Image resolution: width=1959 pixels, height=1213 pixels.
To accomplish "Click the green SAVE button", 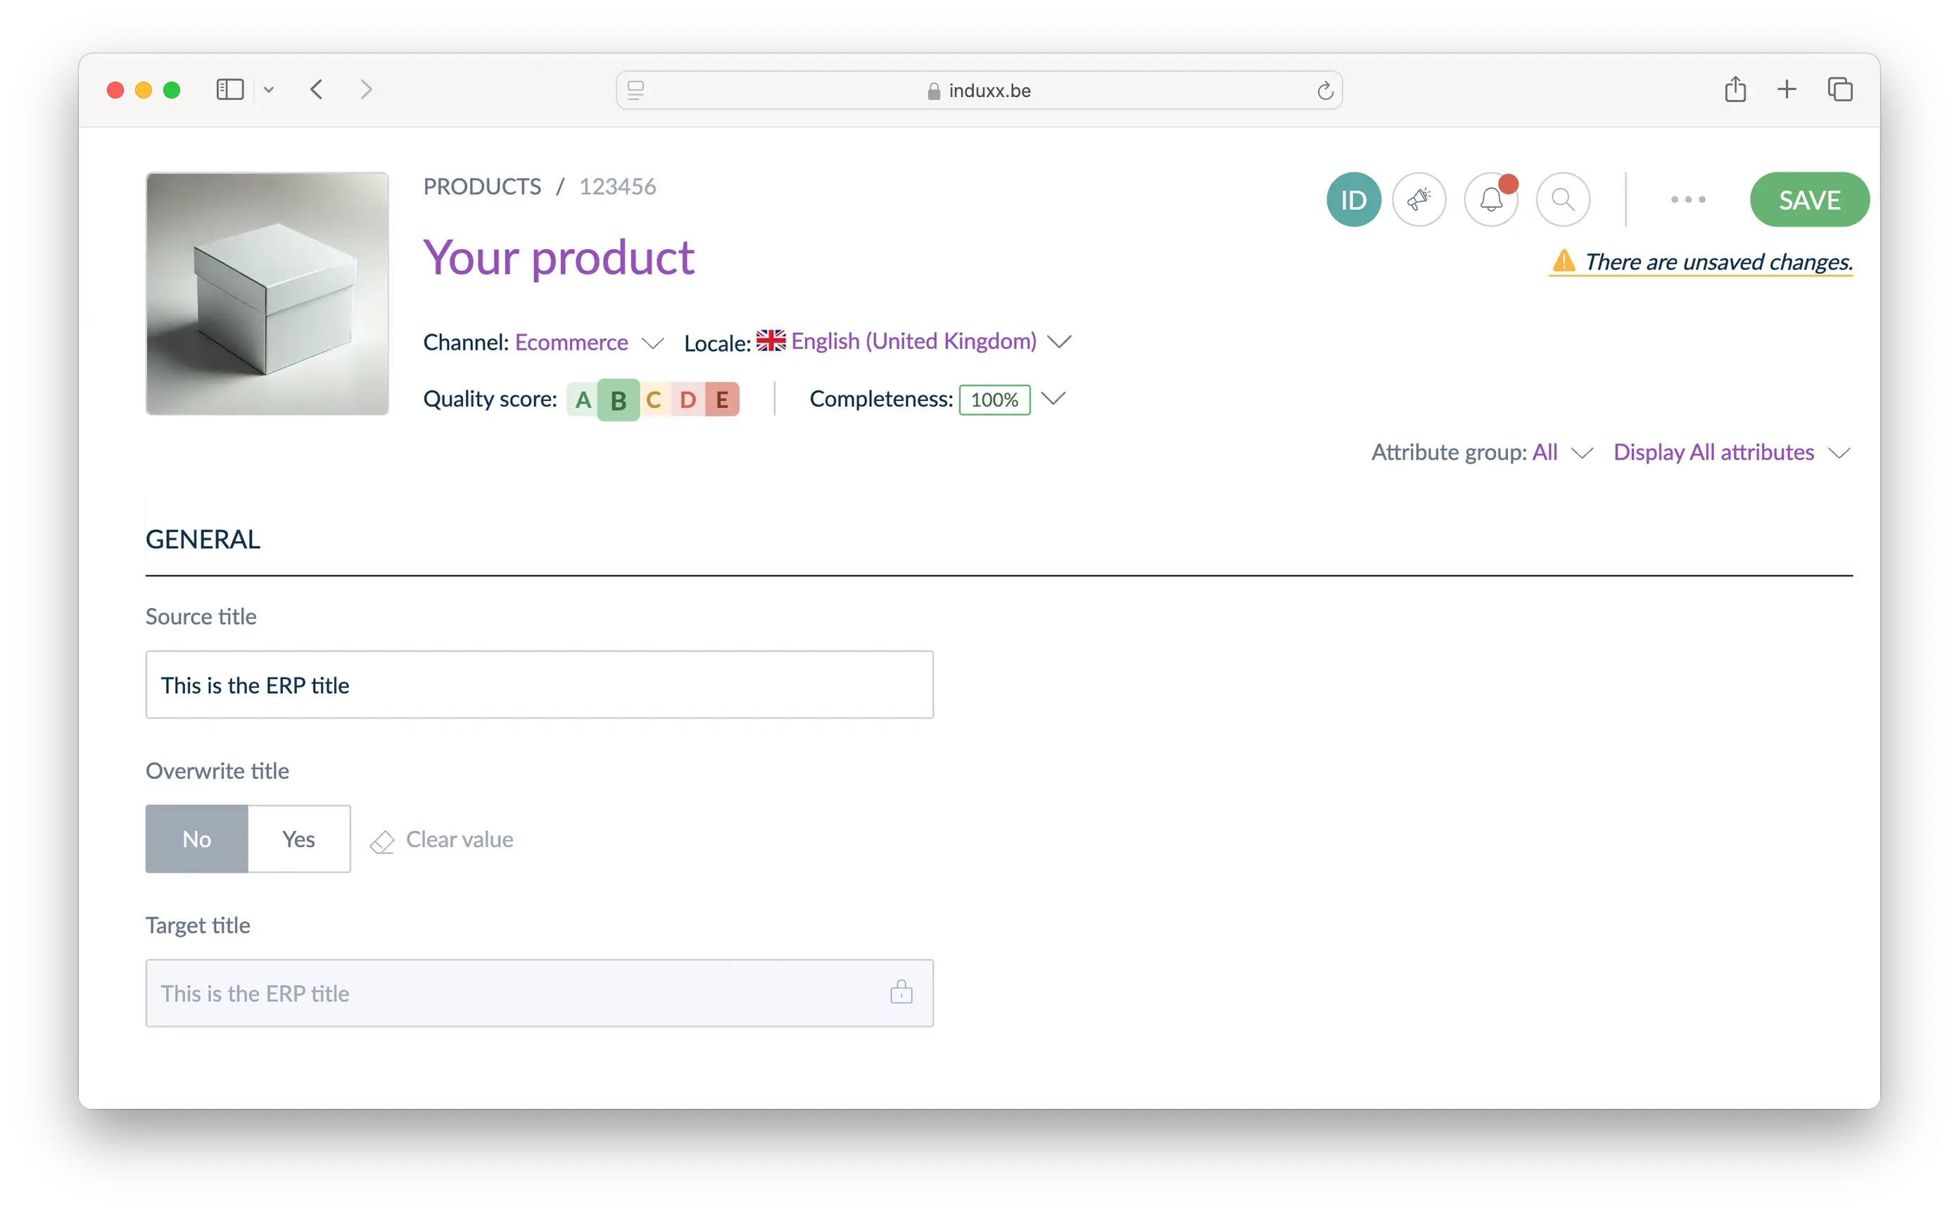I will coord(1808,200).
